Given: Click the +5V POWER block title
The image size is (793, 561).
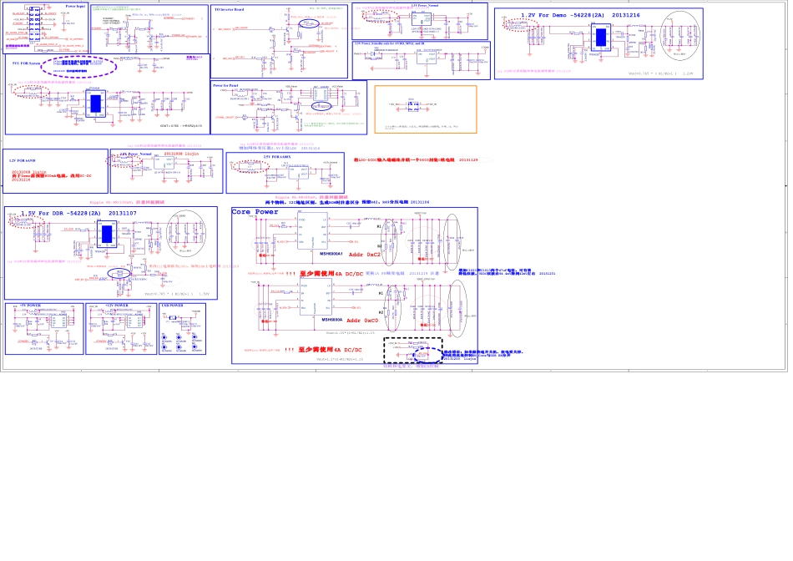Looking at the screenshot, I should [x=29, y=306].
